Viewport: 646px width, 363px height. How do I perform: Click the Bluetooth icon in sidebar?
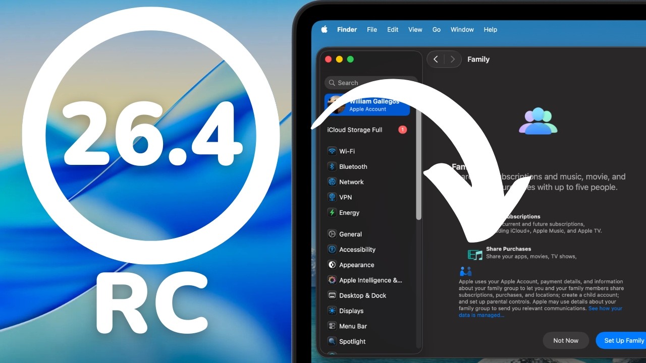pos(332,166)
